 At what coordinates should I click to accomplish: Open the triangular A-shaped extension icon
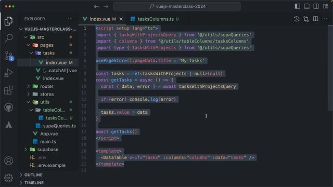pos(8,125)
